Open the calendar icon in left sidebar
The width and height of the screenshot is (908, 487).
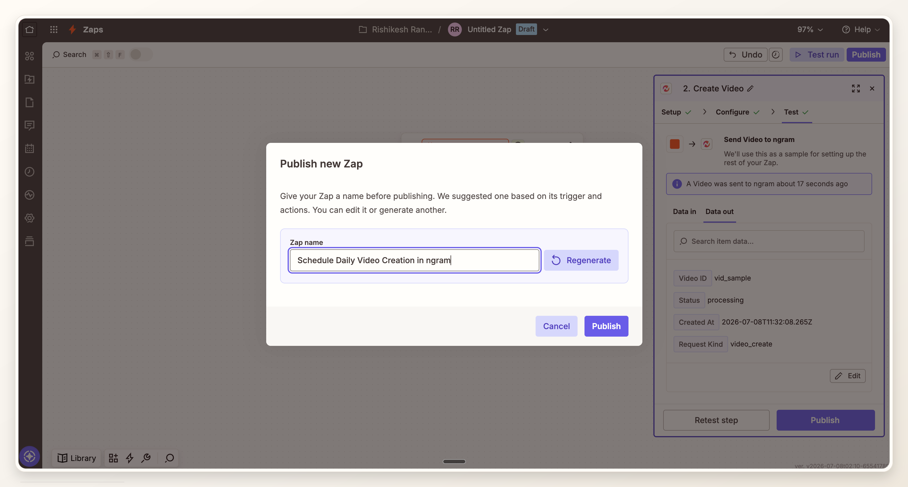tap(29, 148)
